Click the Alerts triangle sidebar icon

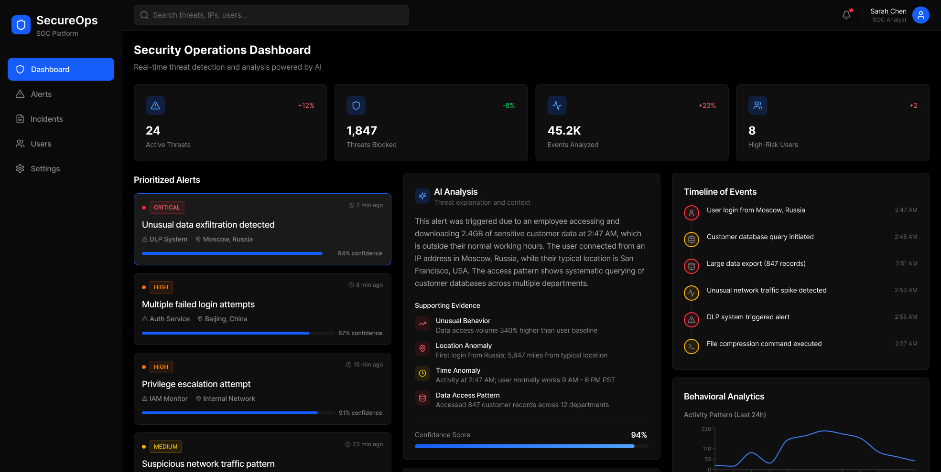point(20,94)
